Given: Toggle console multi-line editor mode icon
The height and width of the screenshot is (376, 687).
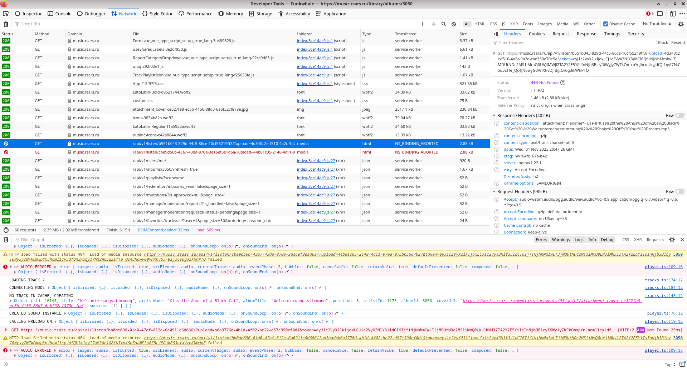Looking at the screenshot, I should pyautogui.click(x=682, y=364).
